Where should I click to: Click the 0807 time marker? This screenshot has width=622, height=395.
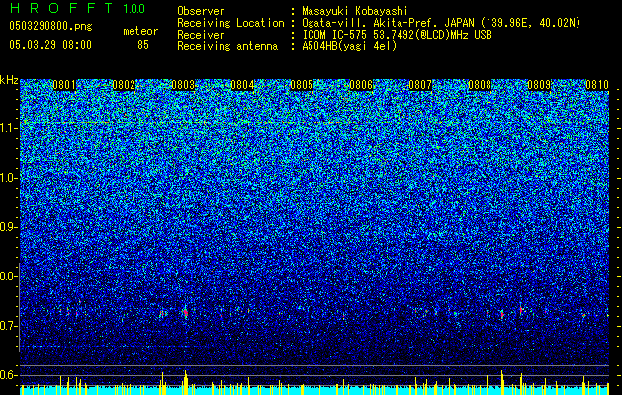click(420, 85)
